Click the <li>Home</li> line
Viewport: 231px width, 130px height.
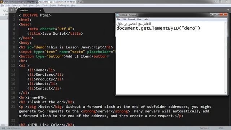[41, 70]
